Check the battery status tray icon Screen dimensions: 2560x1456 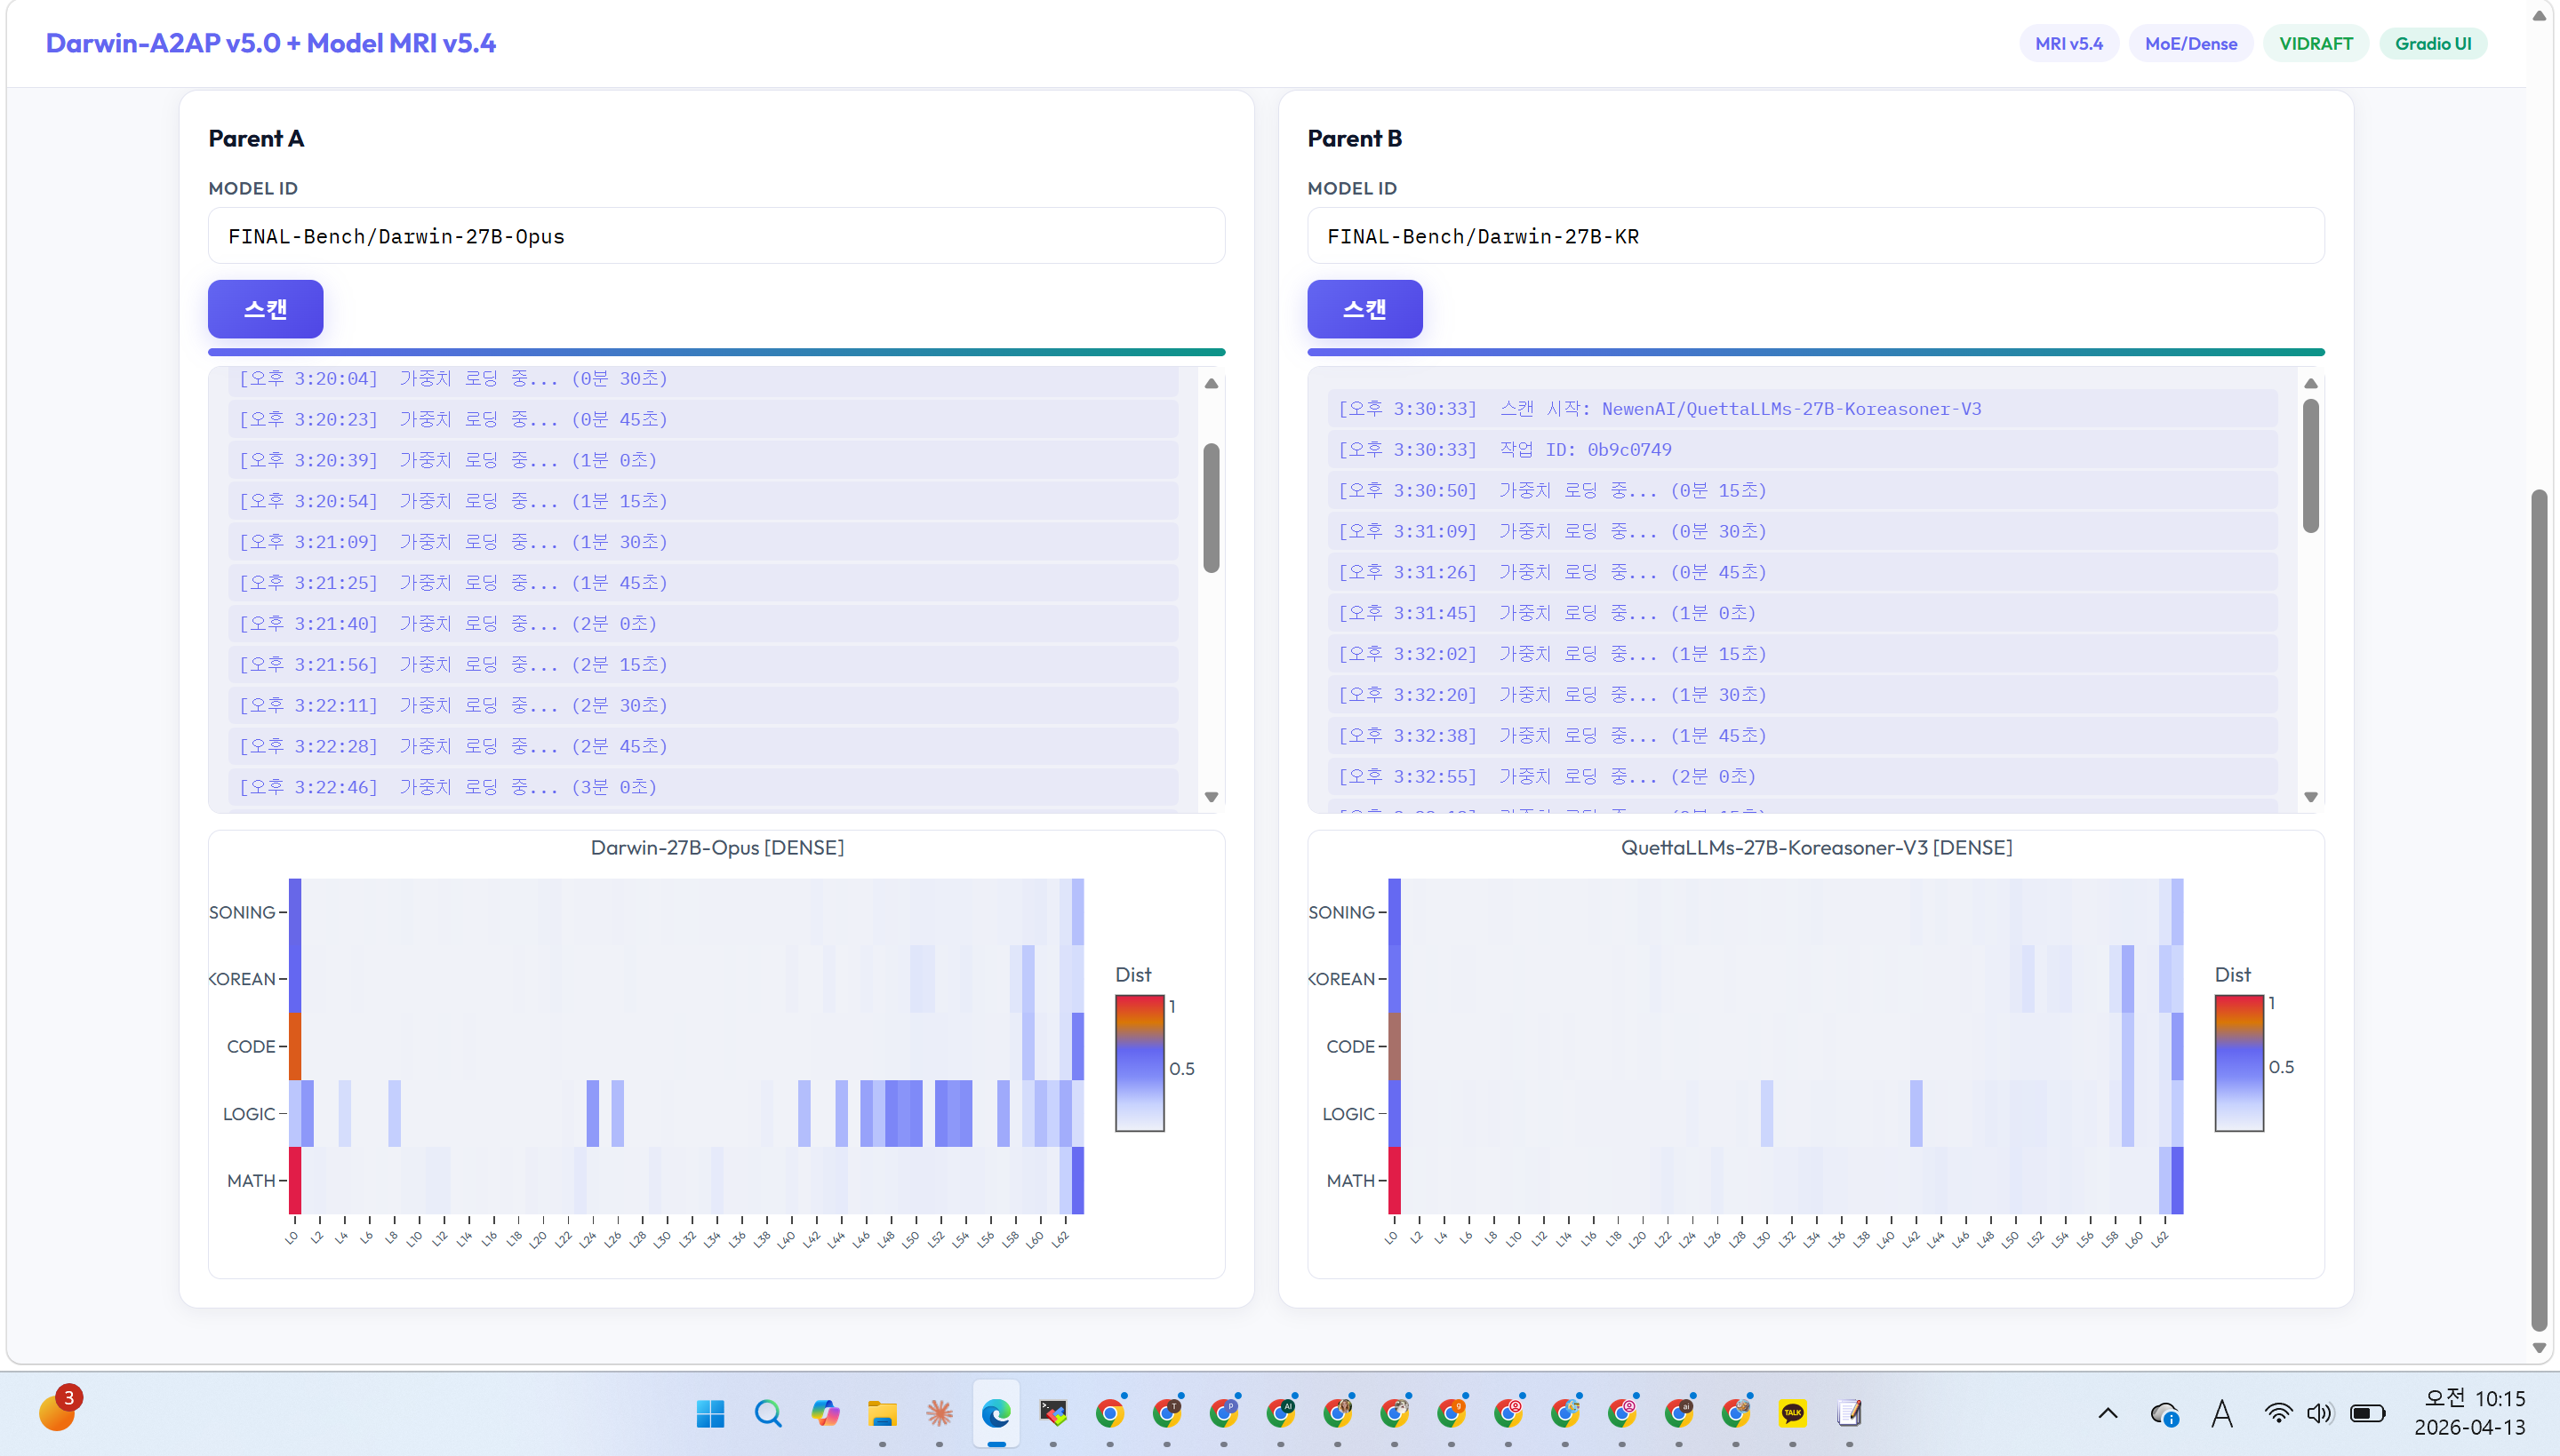tap(2367, 1413)
